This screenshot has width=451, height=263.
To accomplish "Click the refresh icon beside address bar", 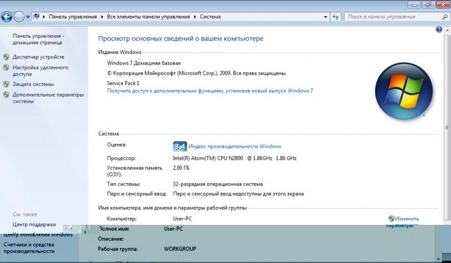I will point(335,17).
